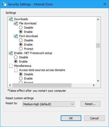Select Enable for Access data sources

[x=21, y=78]
